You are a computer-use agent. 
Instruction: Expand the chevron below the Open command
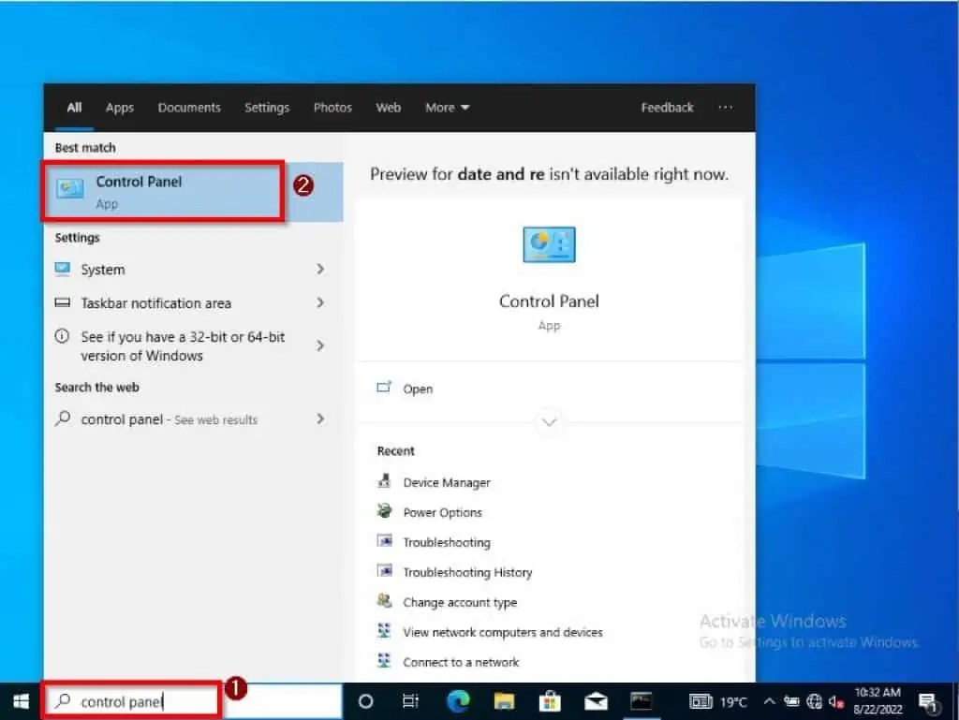pyautogui.click(x=549, y=423)
